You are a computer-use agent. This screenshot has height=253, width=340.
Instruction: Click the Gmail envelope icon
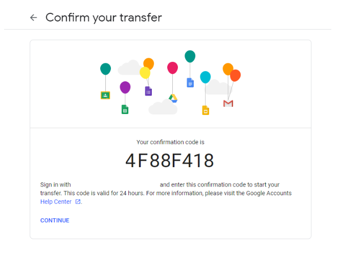coord(228,103)
